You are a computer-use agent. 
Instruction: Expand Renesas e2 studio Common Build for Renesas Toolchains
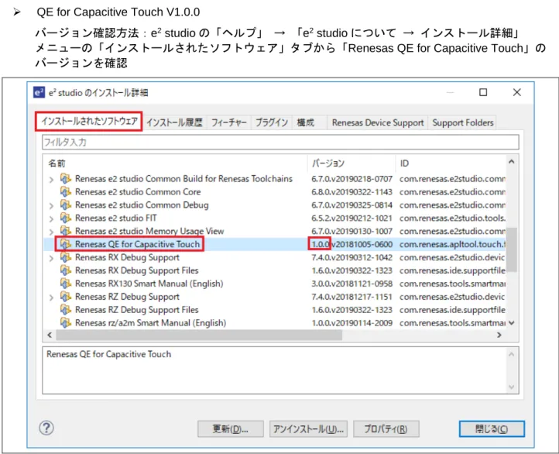(51, 180)
